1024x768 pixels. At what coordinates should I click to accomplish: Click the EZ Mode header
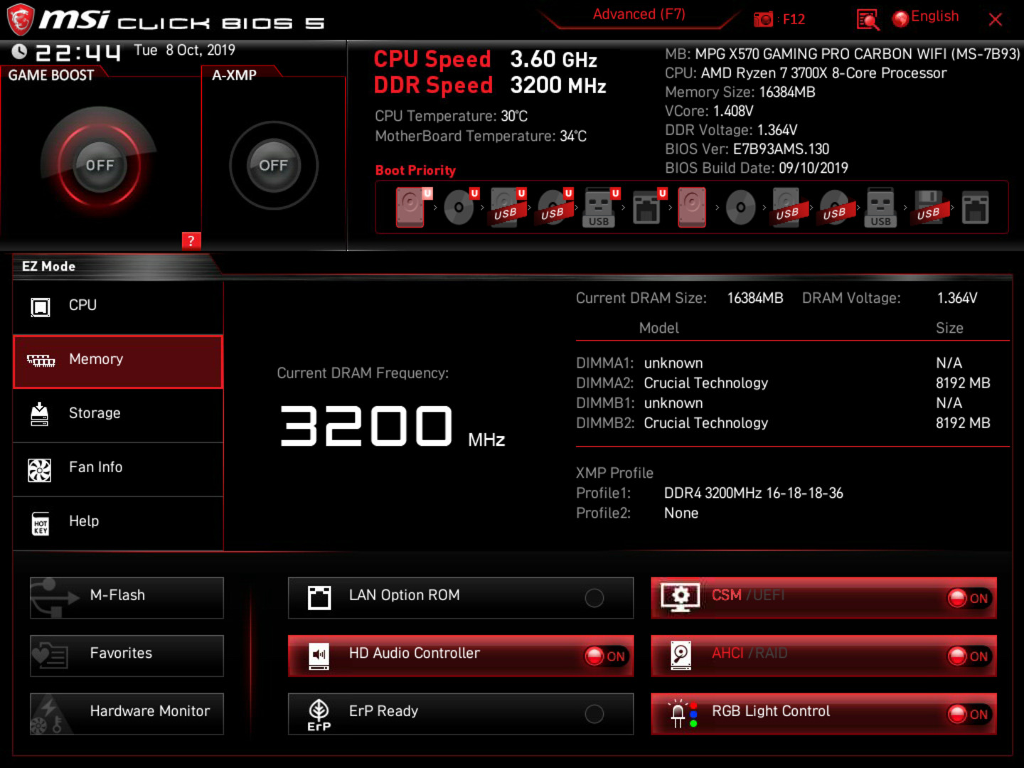(x=48, y=266)
